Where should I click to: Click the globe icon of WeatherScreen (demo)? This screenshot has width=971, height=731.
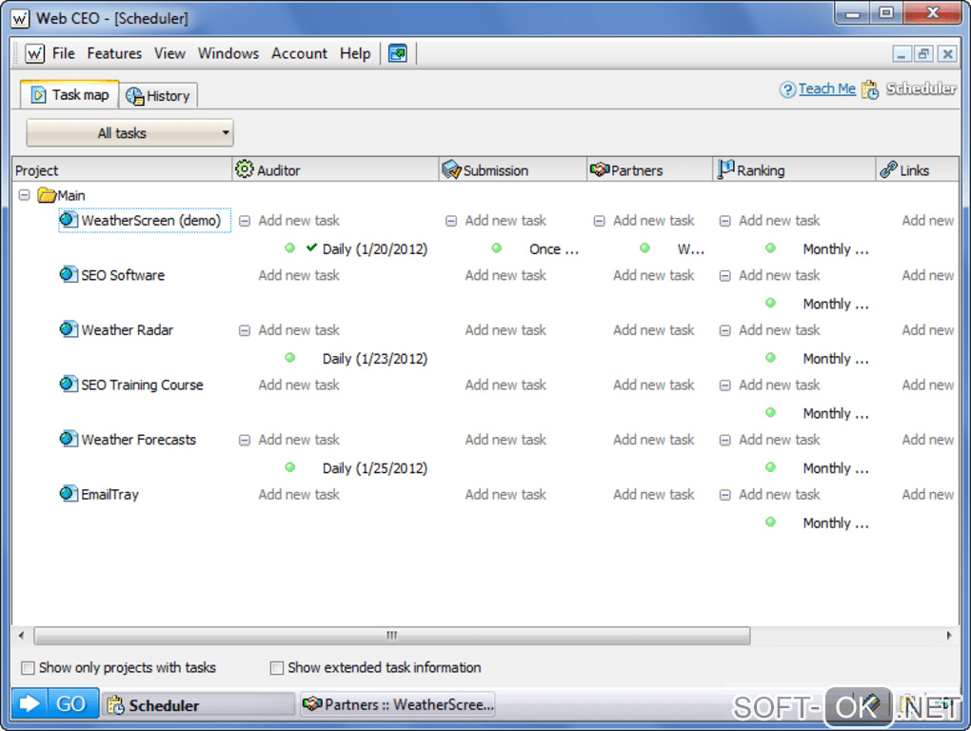pyautogui.click(x=69, y=219)
